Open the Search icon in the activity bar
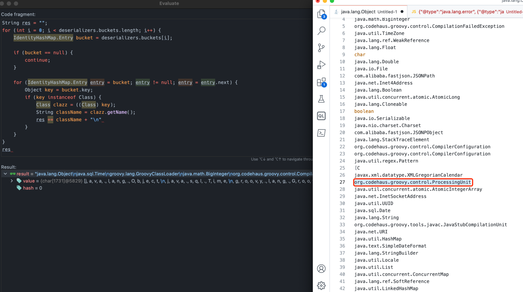This screenshot has height=292, width=523. (321, 31)
